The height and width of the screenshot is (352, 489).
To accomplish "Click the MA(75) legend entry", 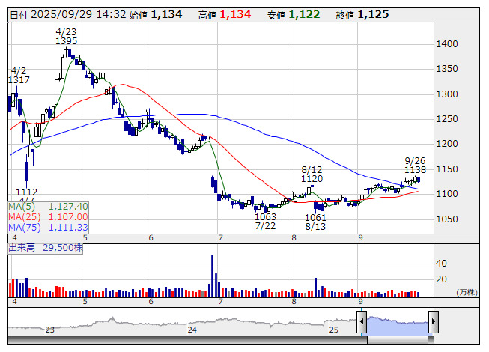I will click(49, 227).
